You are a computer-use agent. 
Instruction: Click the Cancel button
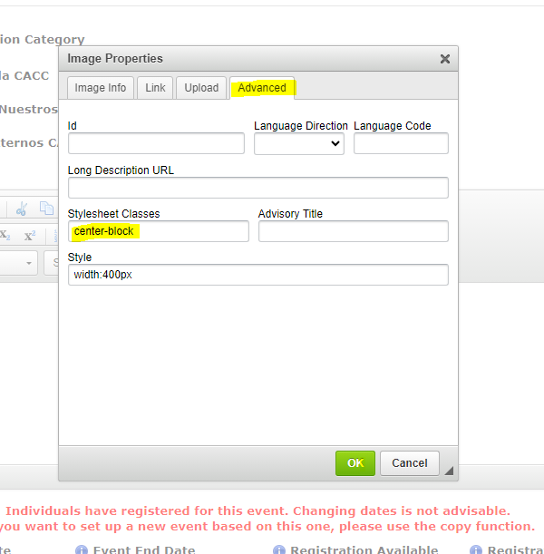(410, 463)
